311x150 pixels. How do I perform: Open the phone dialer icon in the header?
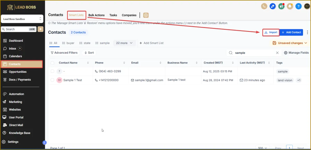click(264, 6)
